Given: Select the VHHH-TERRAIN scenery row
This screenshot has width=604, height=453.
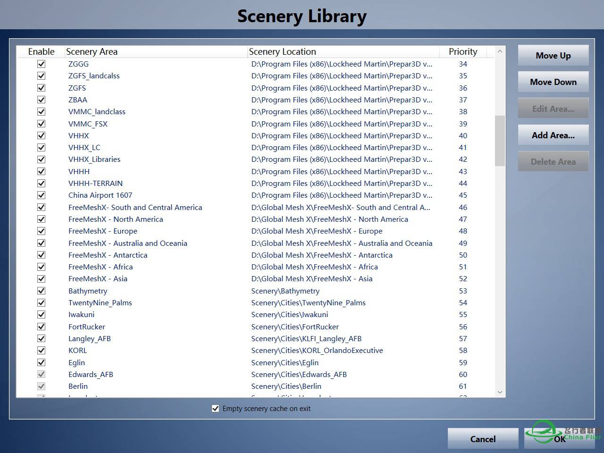Looking at the screenshot, I should click(95, 184).
